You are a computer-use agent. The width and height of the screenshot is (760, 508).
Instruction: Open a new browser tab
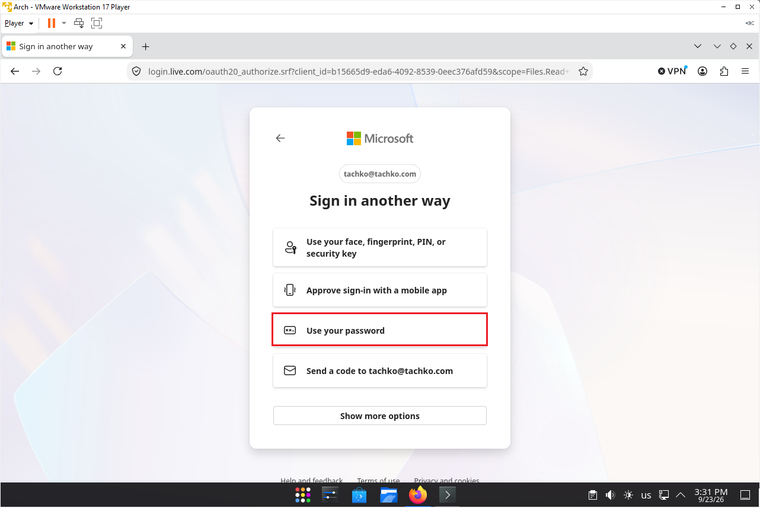tap(146, 46)
